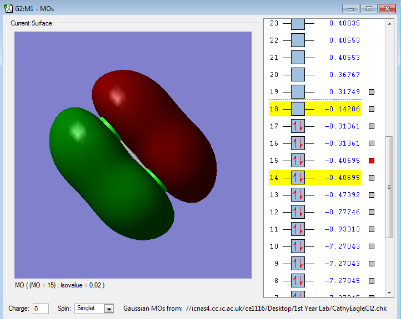Click the GaussView icon in the title bar
This screenshot has width=401, height=319.
pyautogui.click(x=8, y=8)
